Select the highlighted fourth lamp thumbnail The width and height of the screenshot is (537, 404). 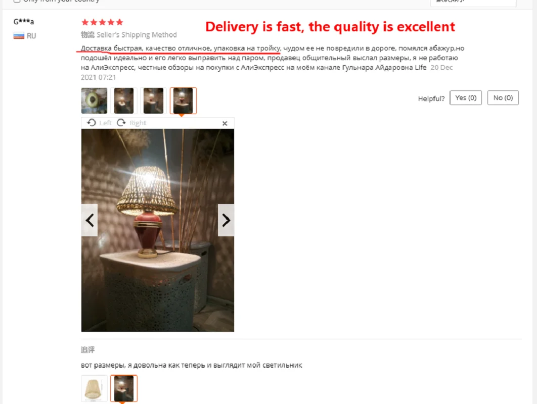coord(183,100)
